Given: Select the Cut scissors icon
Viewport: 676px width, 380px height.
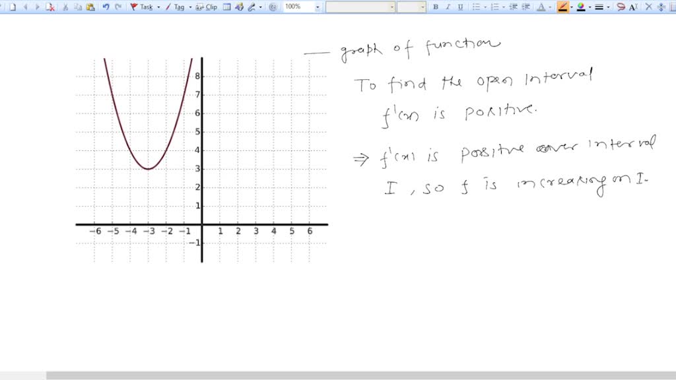Looking at the screenshot, I should [64, 7].
